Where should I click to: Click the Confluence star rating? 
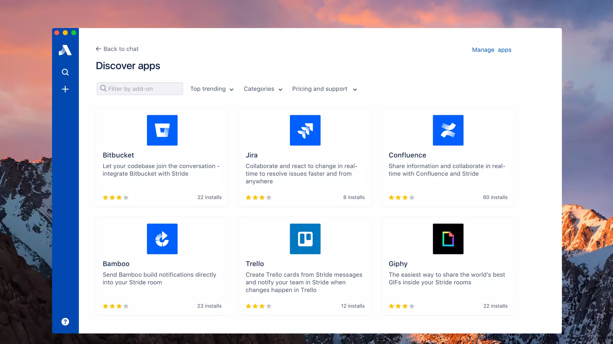401,197
